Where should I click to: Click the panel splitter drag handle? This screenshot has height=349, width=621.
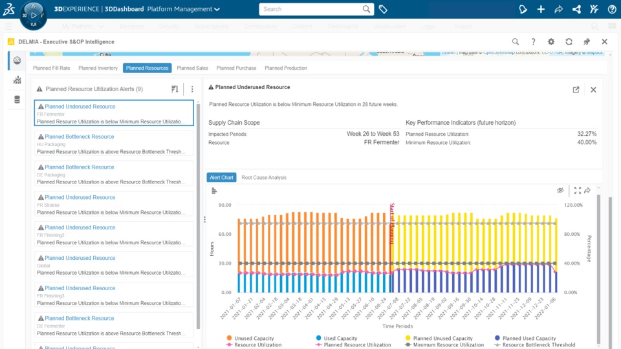[204, 220]
